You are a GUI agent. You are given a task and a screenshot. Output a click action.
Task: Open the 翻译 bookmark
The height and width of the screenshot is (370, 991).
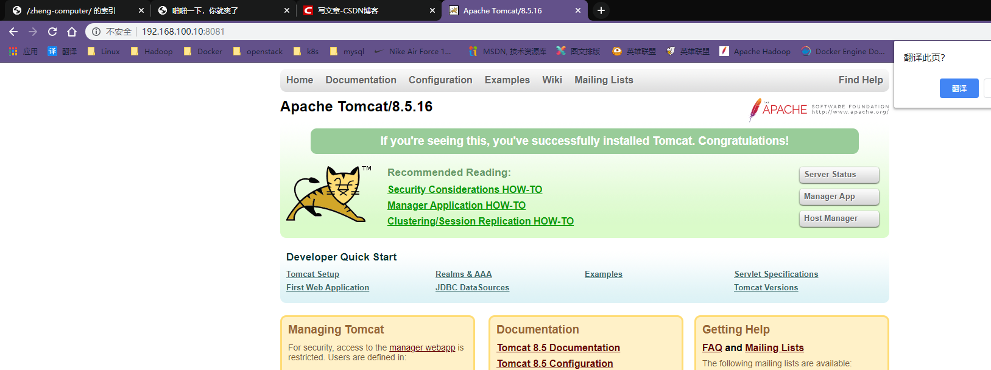coord(62,52)
